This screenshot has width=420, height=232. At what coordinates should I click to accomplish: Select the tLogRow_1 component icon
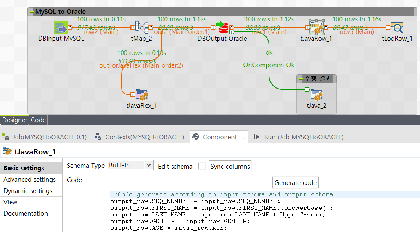[397, 27]
